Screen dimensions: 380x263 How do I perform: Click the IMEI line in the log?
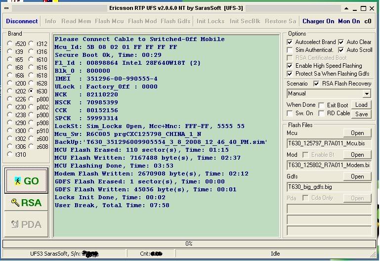point(106,79)
